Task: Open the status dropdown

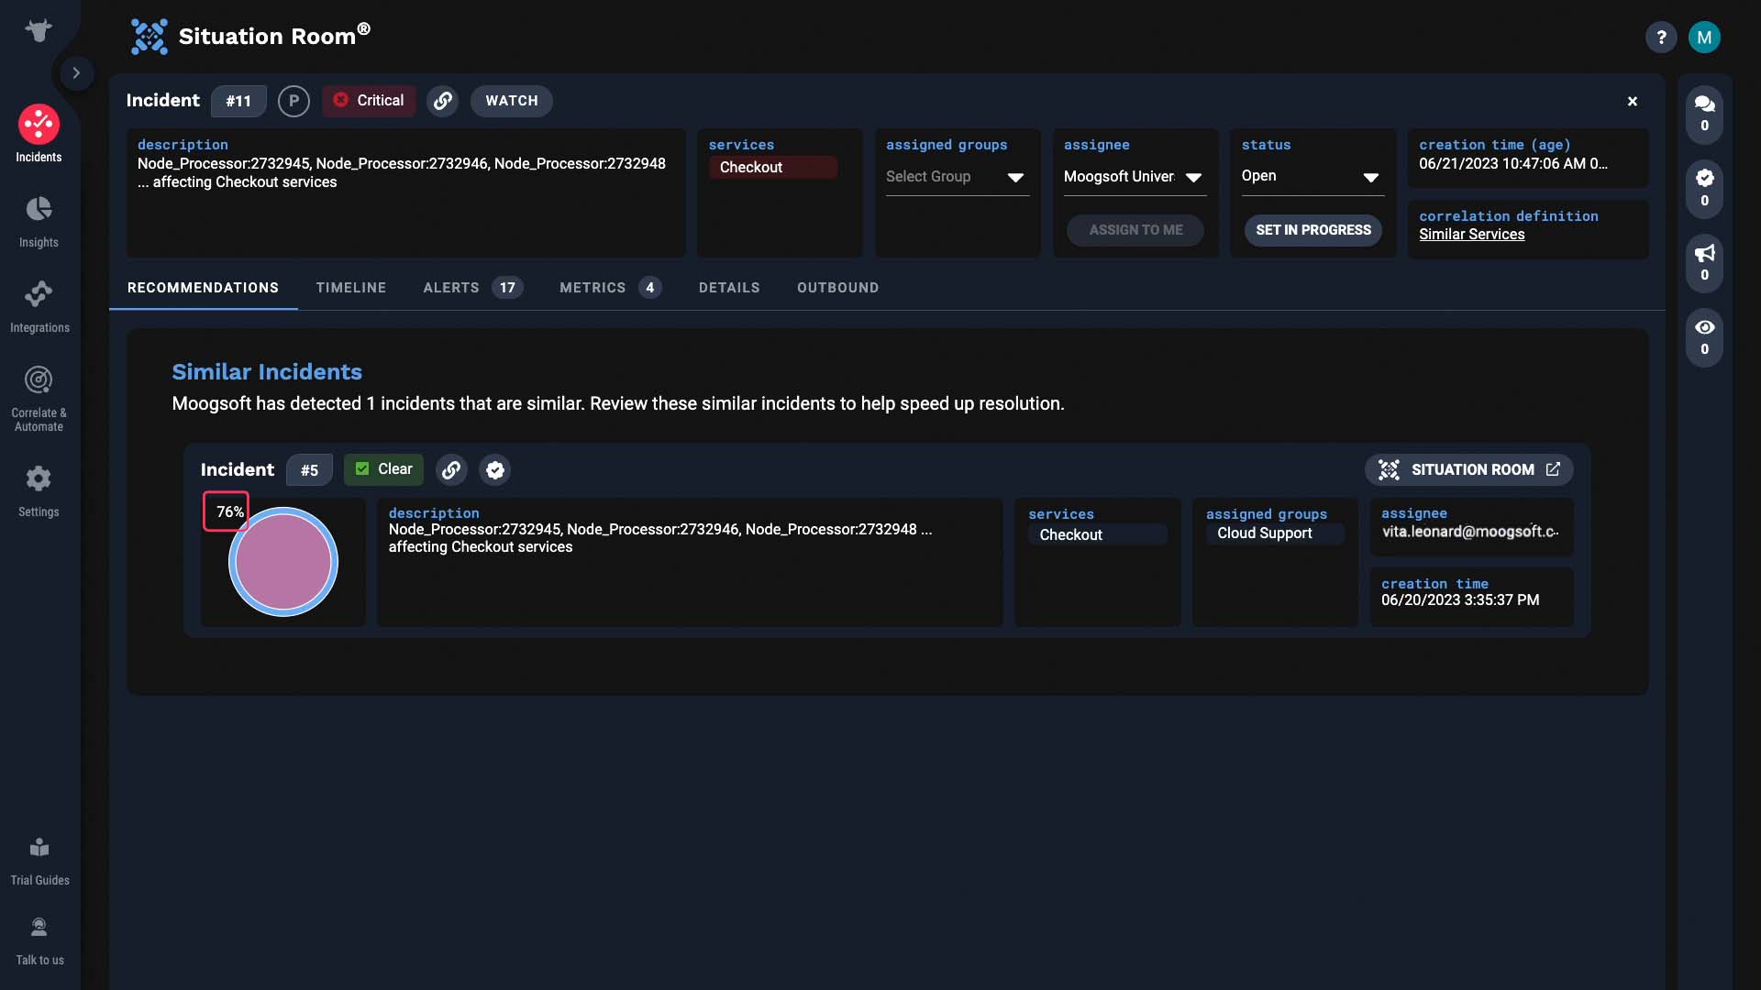Action: [1312, 177]
